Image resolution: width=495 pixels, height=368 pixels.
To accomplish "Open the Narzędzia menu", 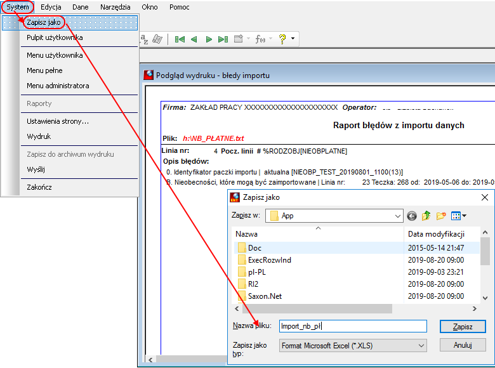I will pos(115,7).
